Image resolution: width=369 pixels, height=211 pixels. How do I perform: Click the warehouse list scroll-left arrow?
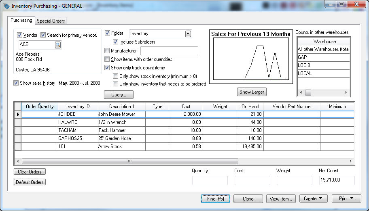(x=301, y=93)
